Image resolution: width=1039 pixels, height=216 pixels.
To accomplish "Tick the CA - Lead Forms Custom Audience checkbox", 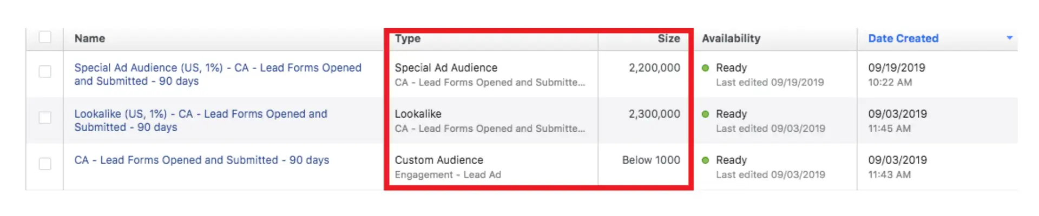I will [45, 164].
